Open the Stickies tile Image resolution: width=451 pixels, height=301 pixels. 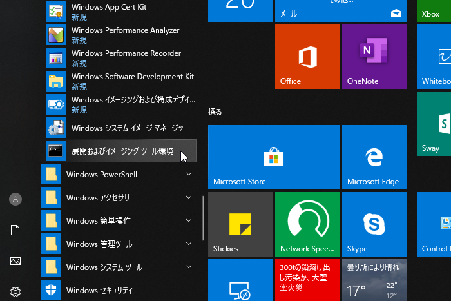tap(240, 224)
